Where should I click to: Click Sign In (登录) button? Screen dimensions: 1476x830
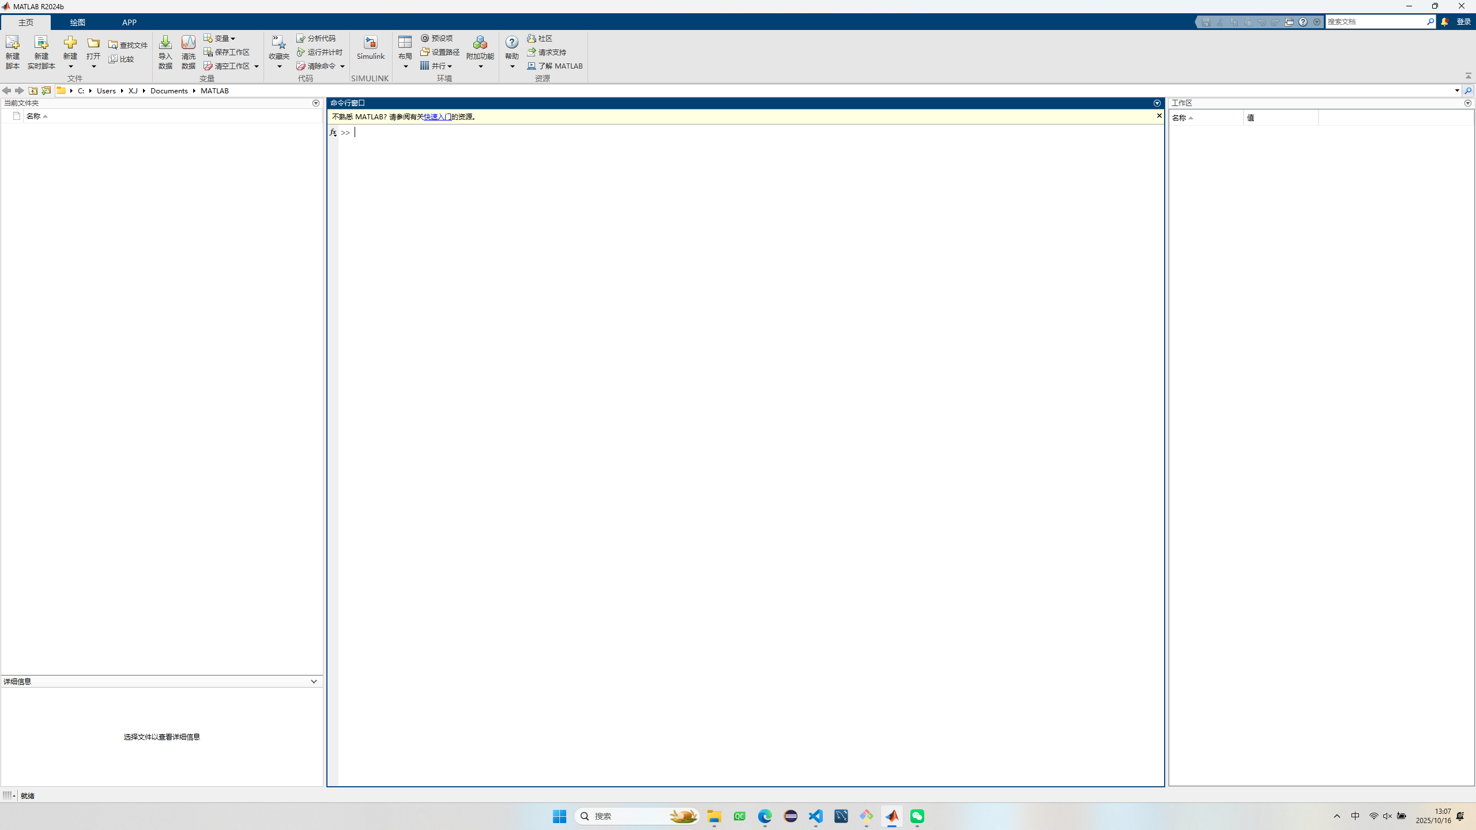(1463, 22)
